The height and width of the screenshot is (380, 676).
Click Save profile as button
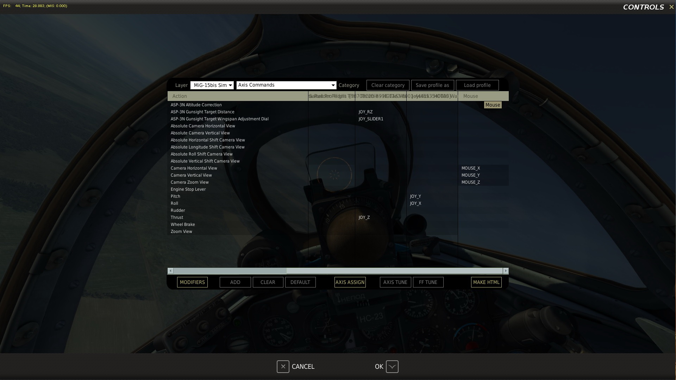(432, 85)
